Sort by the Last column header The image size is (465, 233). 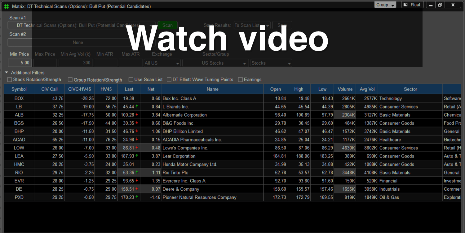click(x=129, y=89)
